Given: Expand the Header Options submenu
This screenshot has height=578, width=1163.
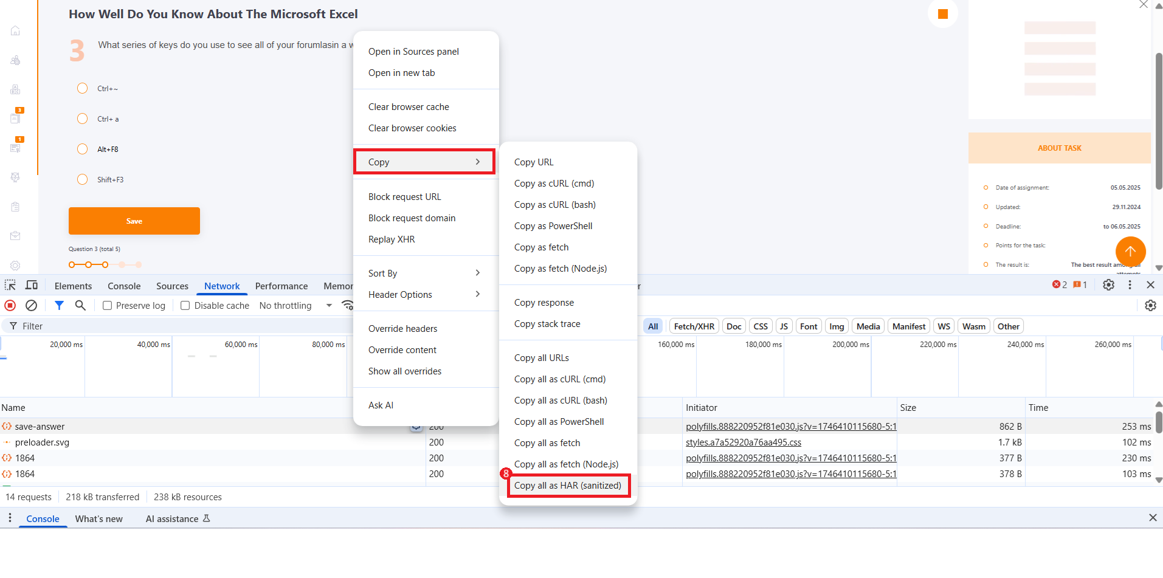Looking at the screenshot, I should point(424,295).
